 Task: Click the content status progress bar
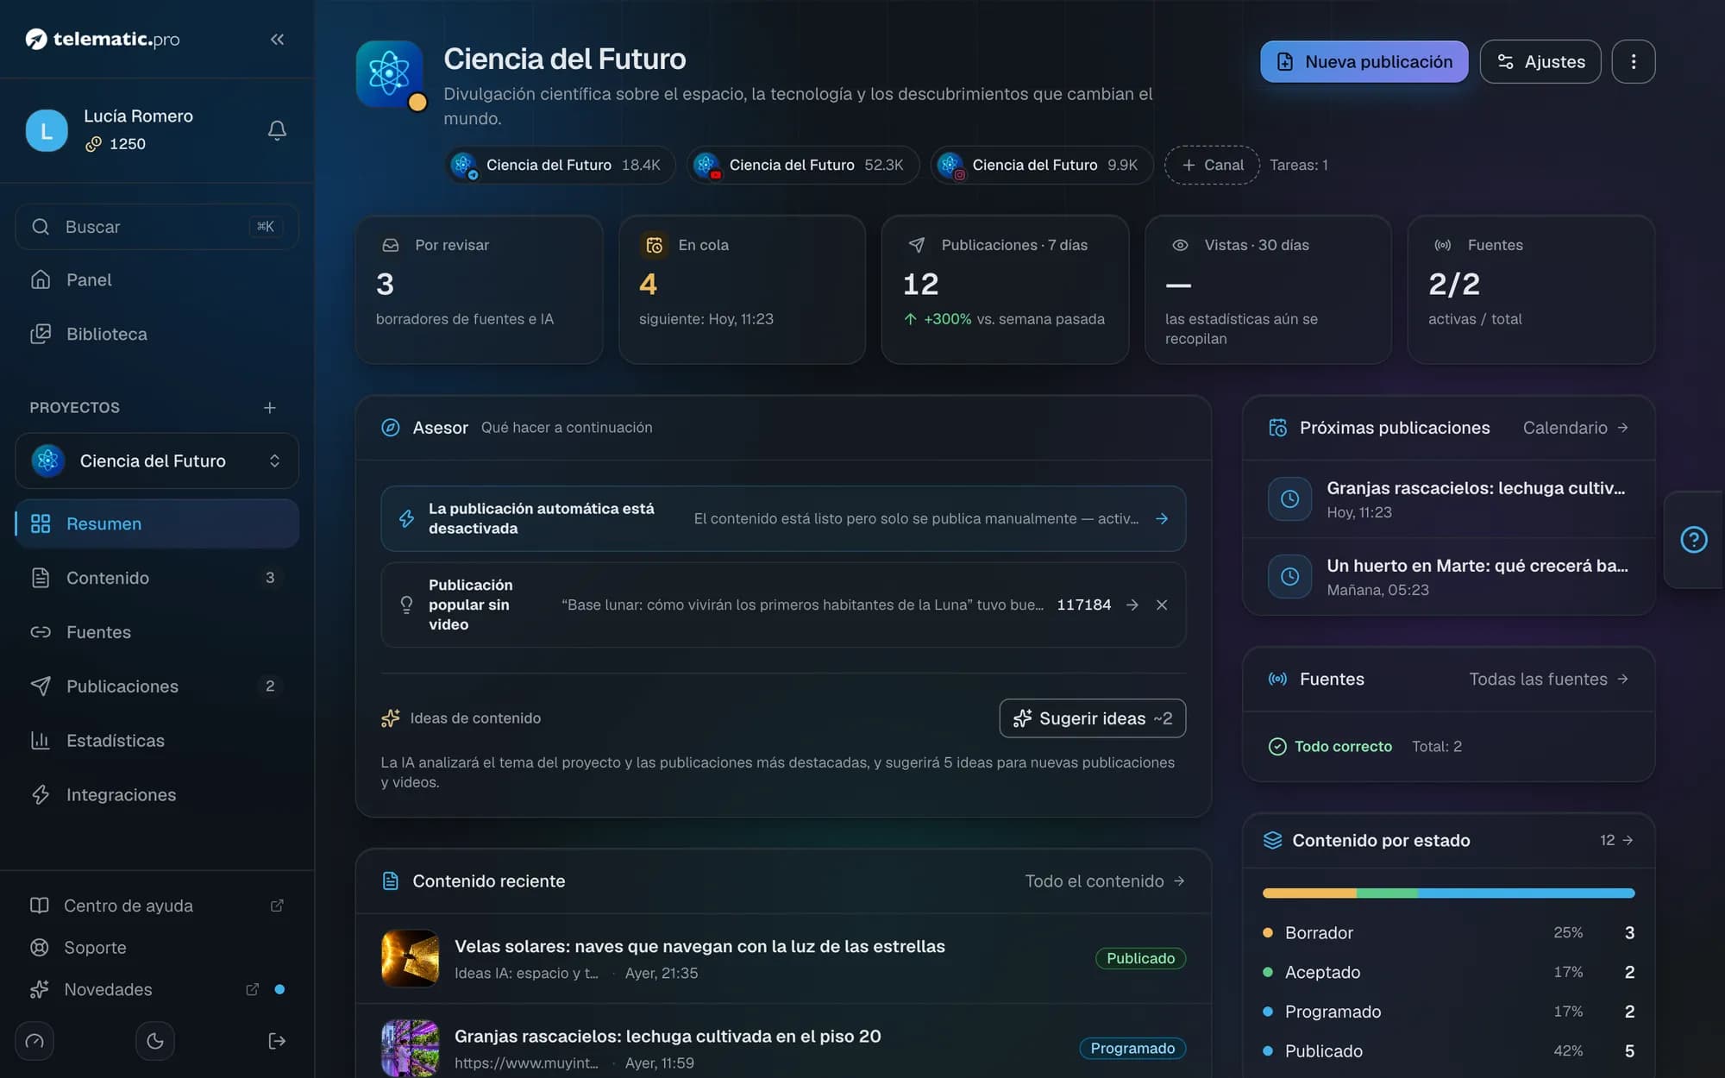1448,893
